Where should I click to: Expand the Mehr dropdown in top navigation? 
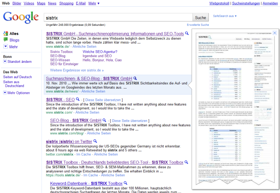click(94, 3)
